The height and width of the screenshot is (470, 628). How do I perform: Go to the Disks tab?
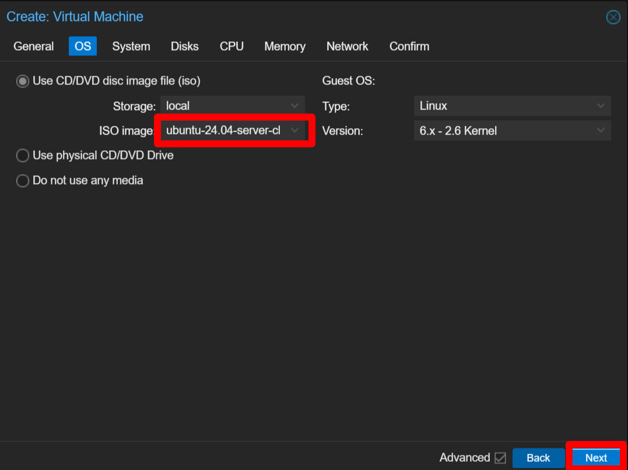pyautogui.click(x=185, y=47)
